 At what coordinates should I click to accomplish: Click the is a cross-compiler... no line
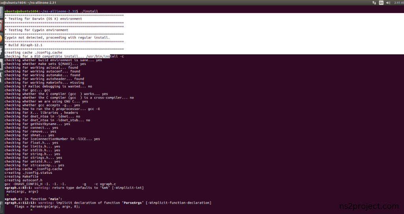pyautogui.click(x=69, y=98)
